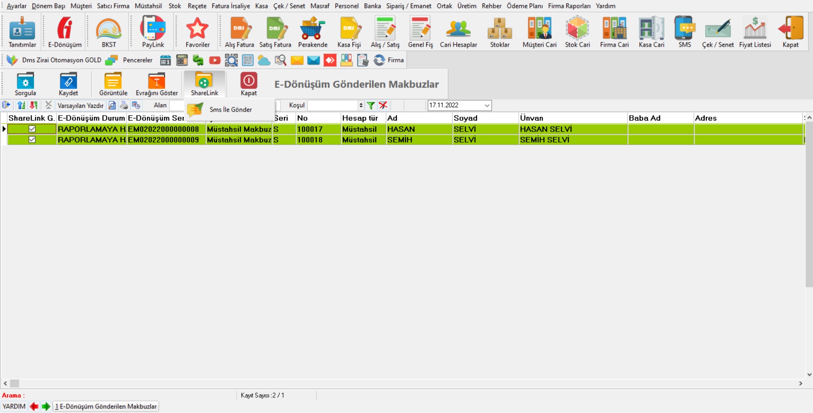This screenshot has height=413, width=813.
Task: Open the Pencereler windows menu
Action: point(137,60)
